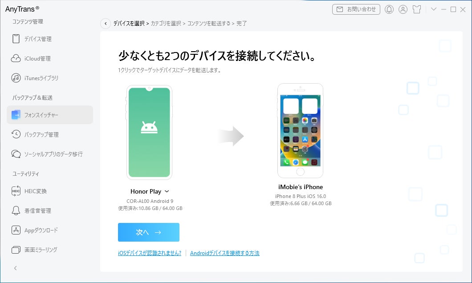Viewport: 472px width, 283px height.
Task: Open the shirt-shaped theme icon
Action: [417, 8]
